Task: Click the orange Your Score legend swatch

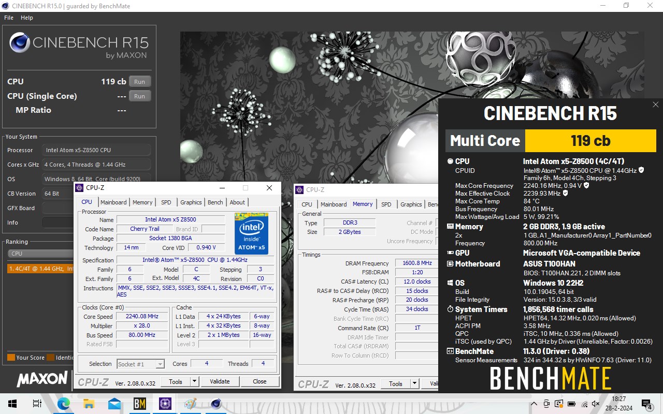Action: point(11,357)
